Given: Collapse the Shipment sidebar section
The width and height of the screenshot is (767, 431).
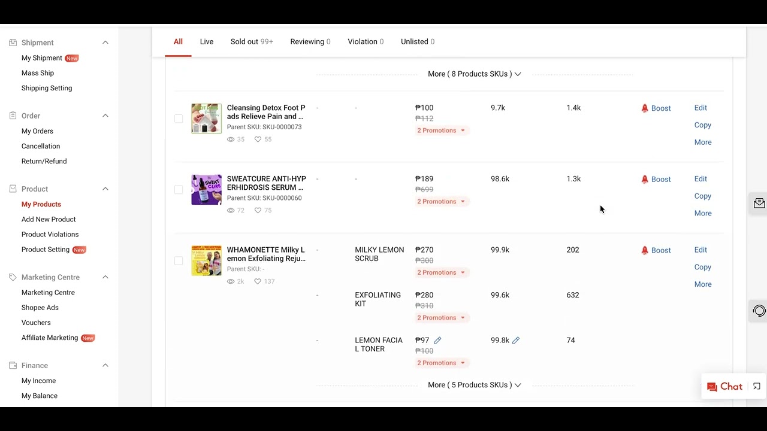Looking at the screenshot, I should [105, 43].
